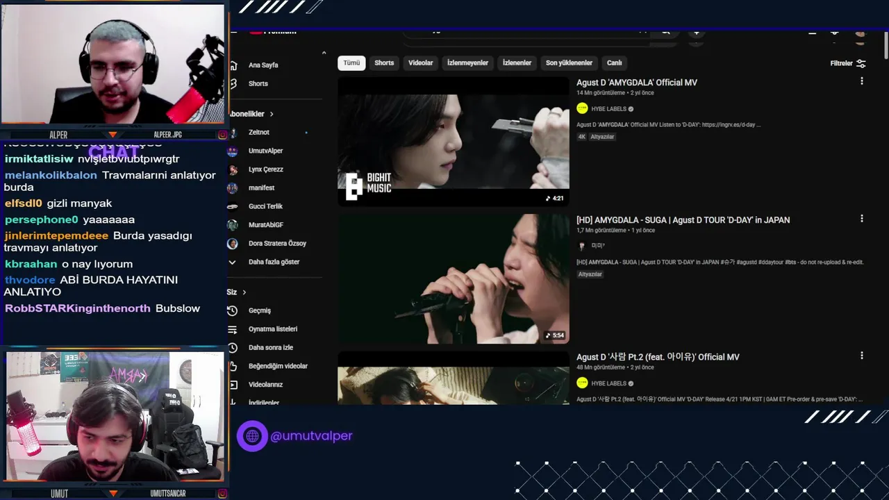Click HYBE LABELS avatar under 사람 Pt.2 video
889x500 pixels.
(582, 383)
